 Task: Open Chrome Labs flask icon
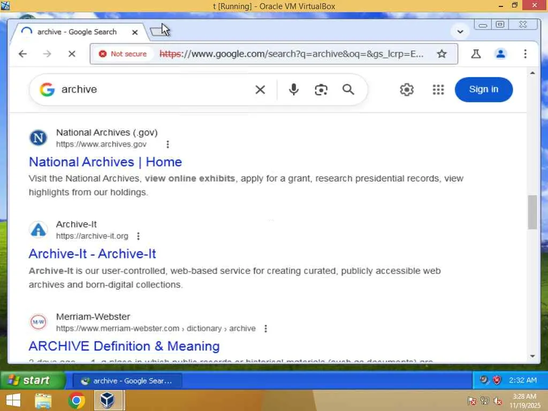coord(476,54)
